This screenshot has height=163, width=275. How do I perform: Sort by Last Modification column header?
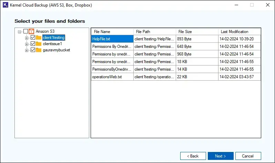240,32
